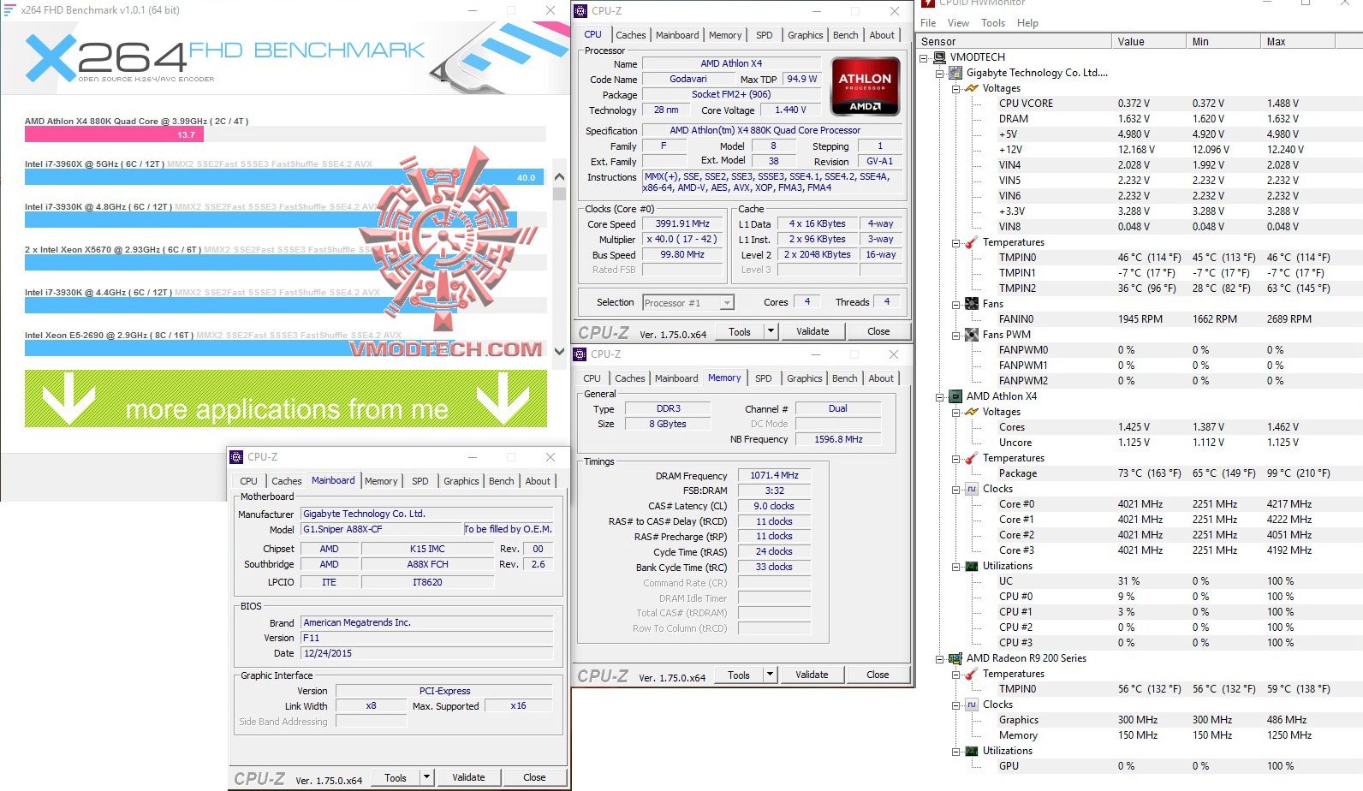1363x791 pixels.
Task: Open the Tools dropdown arrow in CPU-Z Mainboard window
Action: click(x=426, y=777)
